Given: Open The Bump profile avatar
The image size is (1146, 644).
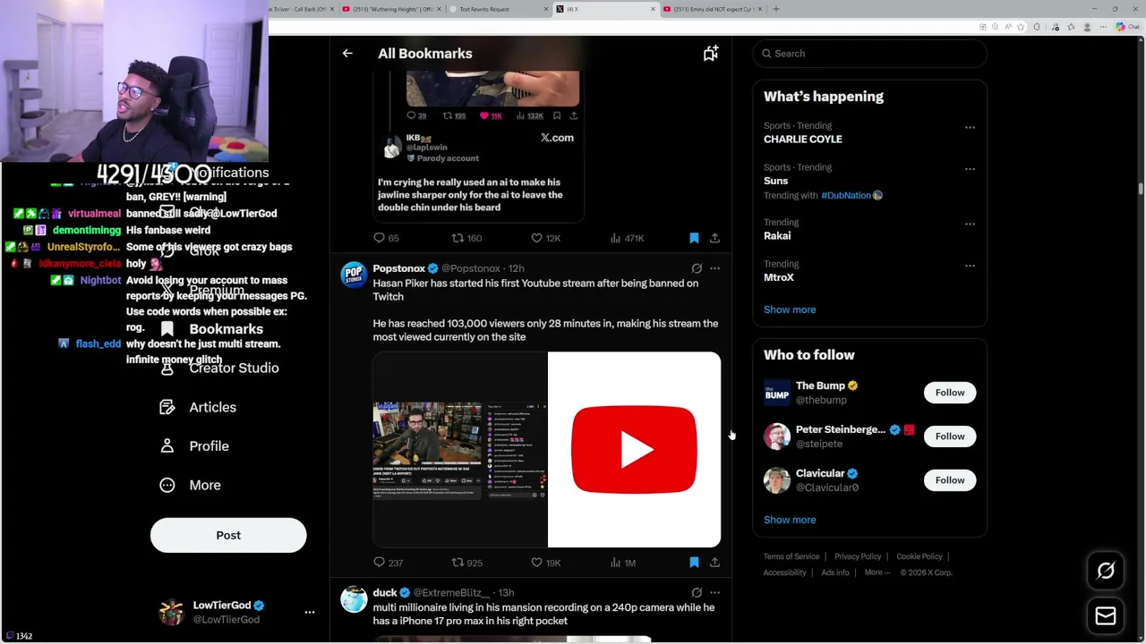Looking at the screenshot, I should [x=776, y=393].
